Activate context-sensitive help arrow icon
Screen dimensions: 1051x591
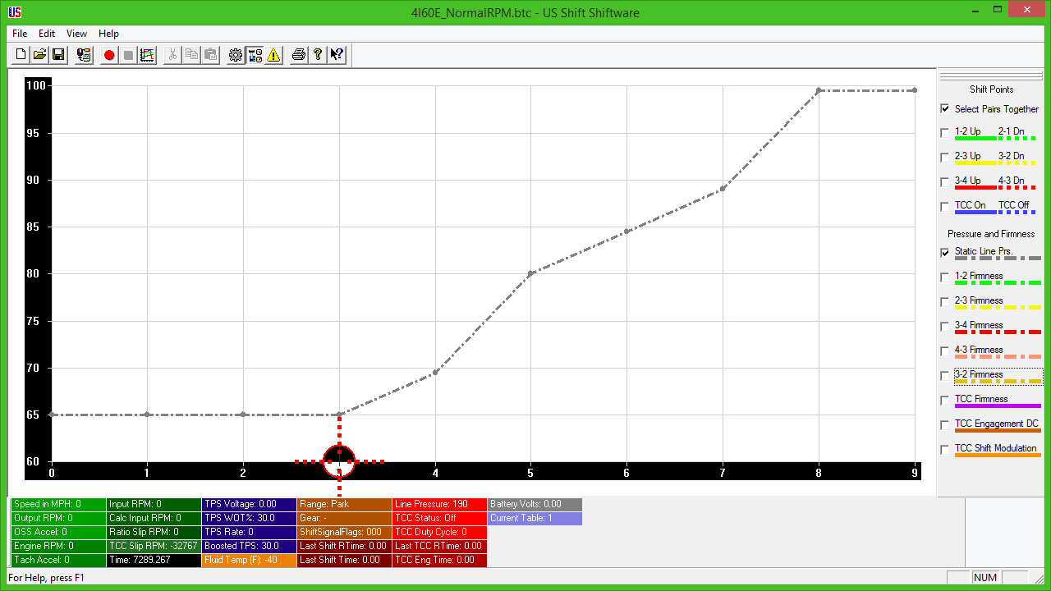336,54
